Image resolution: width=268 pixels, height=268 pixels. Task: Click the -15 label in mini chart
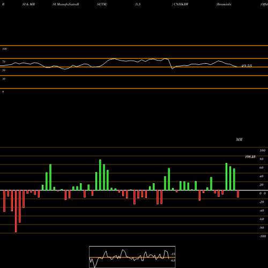173,254
